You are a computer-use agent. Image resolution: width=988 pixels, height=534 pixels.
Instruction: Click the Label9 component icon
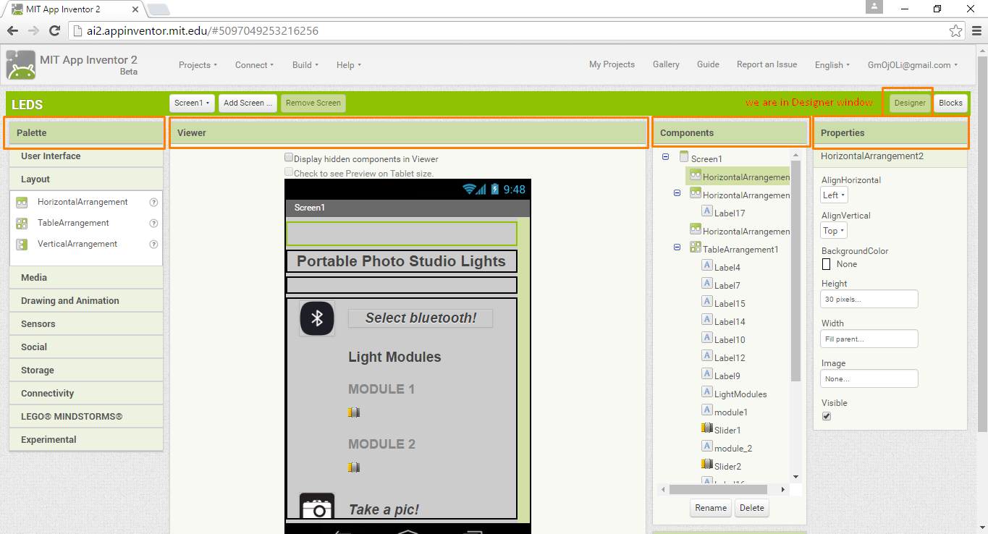pyautogui.click(x=707, y=374)
